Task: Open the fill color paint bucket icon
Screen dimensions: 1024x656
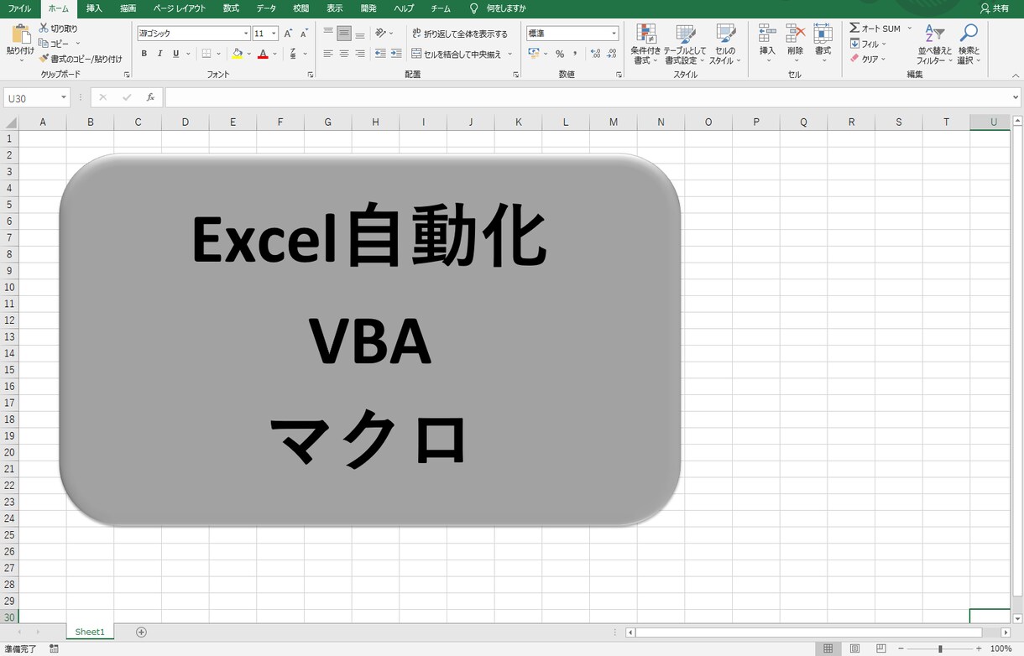Action: click(x=239, y=53)
